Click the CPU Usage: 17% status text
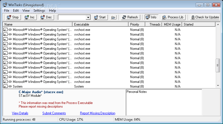 pyautogui.click(x=71, y=120)
